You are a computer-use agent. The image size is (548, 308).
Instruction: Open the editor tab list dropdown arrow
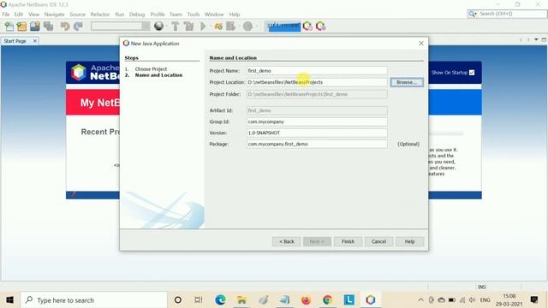click(536, 40)
